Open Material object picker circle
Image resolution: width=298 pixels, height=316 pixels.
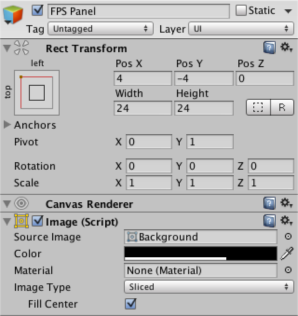click(288, 270)
